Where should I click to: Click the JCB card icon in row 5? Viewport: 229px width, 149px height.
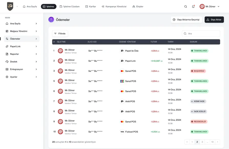tap(122, 81)
